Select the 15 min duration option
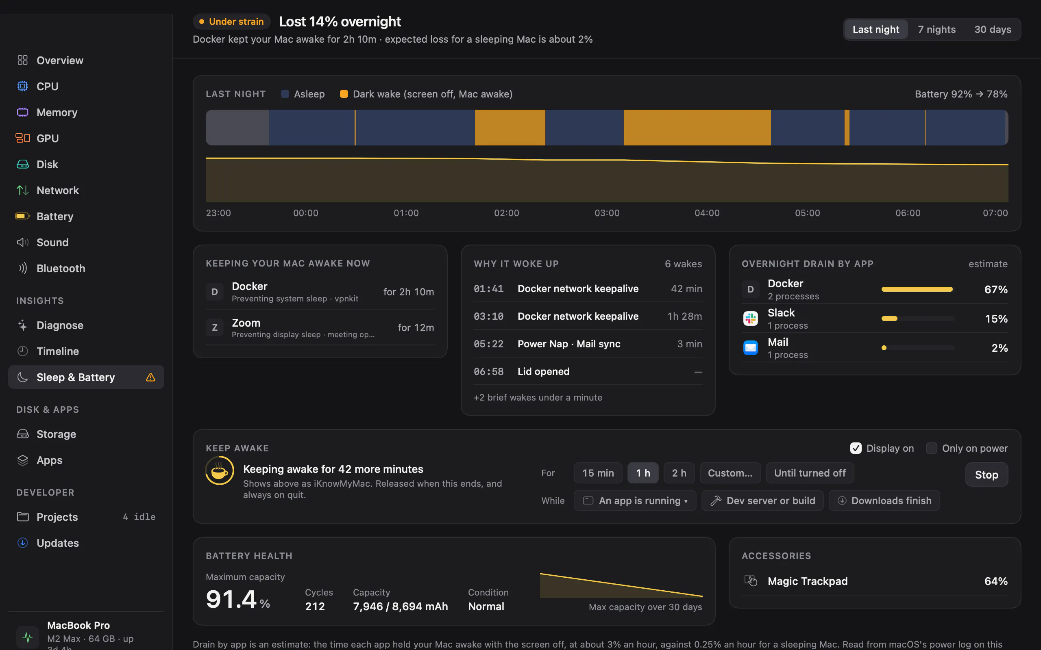The image size is (1041, 650). (598, 473)
